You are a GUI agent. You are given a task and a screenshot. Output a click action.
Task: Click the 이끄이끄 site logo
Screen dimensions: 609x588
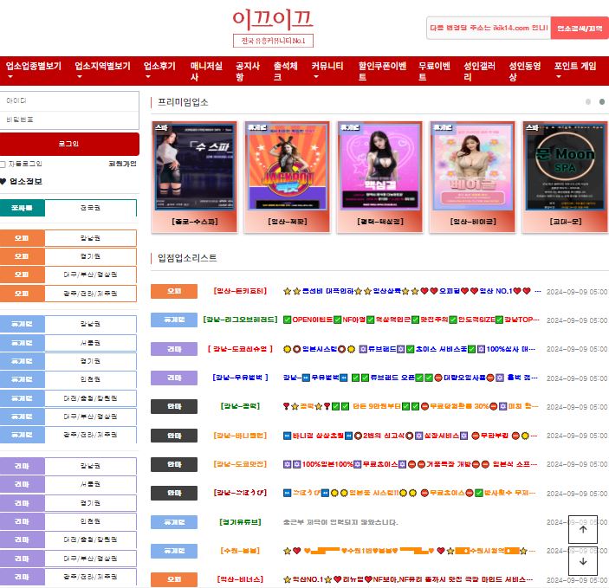[x=273, y=20]
